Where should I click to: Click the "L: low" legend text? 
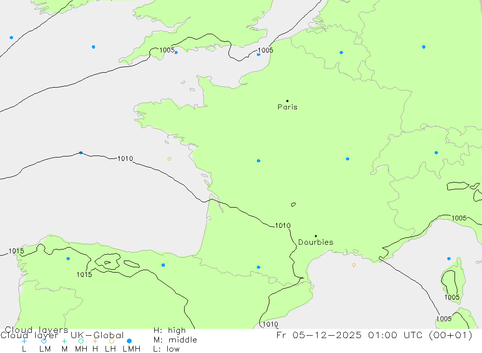click(166, 349)
